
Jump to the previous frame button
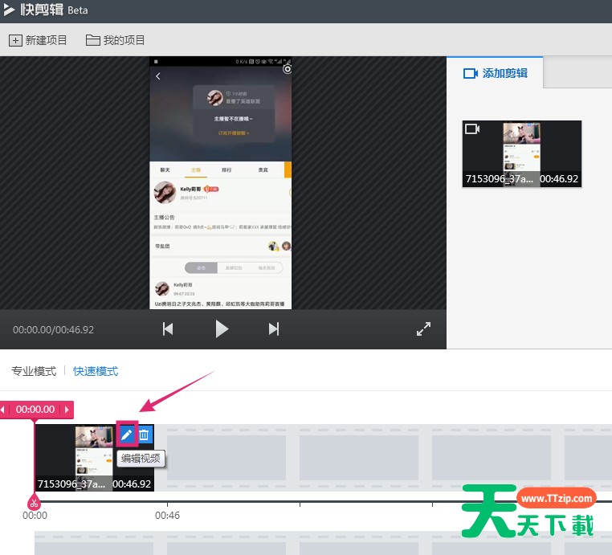168,329
